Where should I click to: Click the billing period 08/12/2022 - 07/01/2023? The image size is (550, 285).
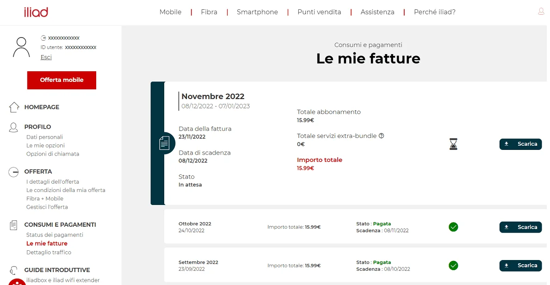[x=216, y=106]
